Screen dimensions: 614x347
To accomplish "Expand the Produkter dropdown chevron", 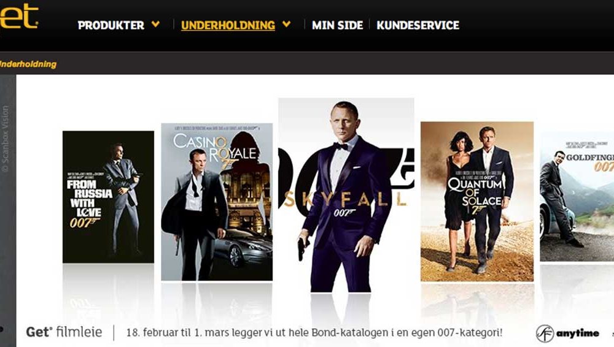I will point(155,25).
